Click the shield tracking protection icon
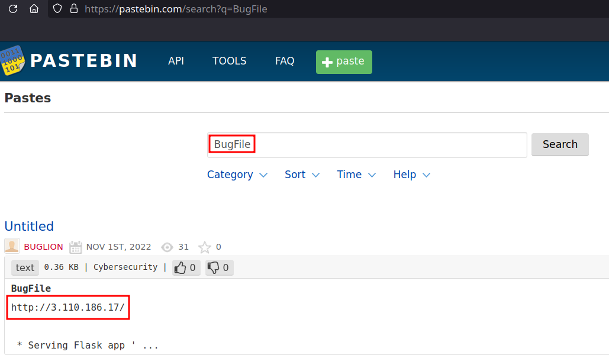 point(57,9)
